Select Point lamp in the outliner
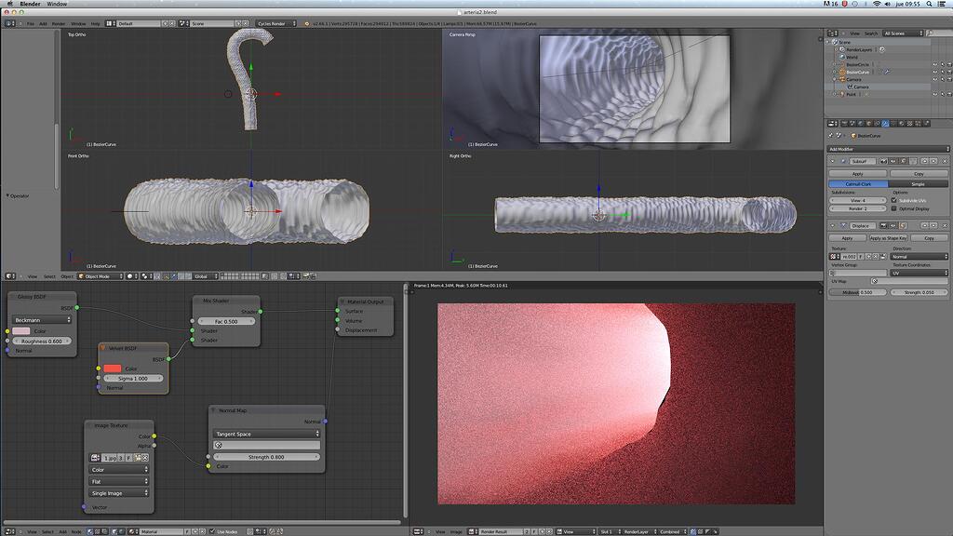The width and height of the screenshot is (953, 536). coord(851,94)
